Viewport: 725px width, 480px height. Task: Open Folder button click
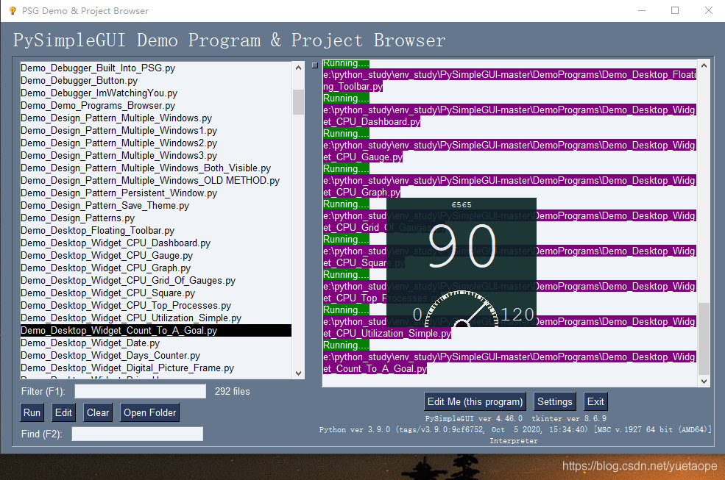coord(150,412)
